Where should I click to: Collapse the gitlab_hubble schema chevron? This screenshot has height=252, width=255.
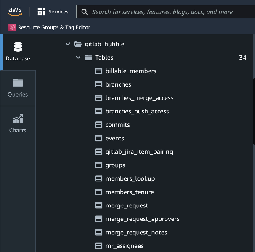pos(68,44)
